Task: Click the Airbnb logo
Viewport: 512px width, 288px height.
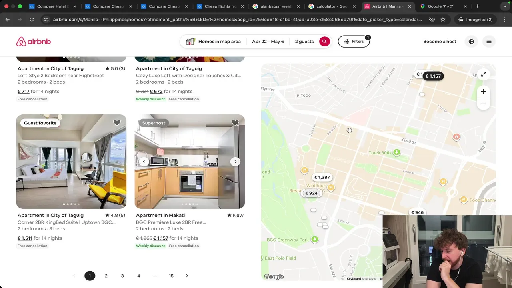Action: click(34, 42)
